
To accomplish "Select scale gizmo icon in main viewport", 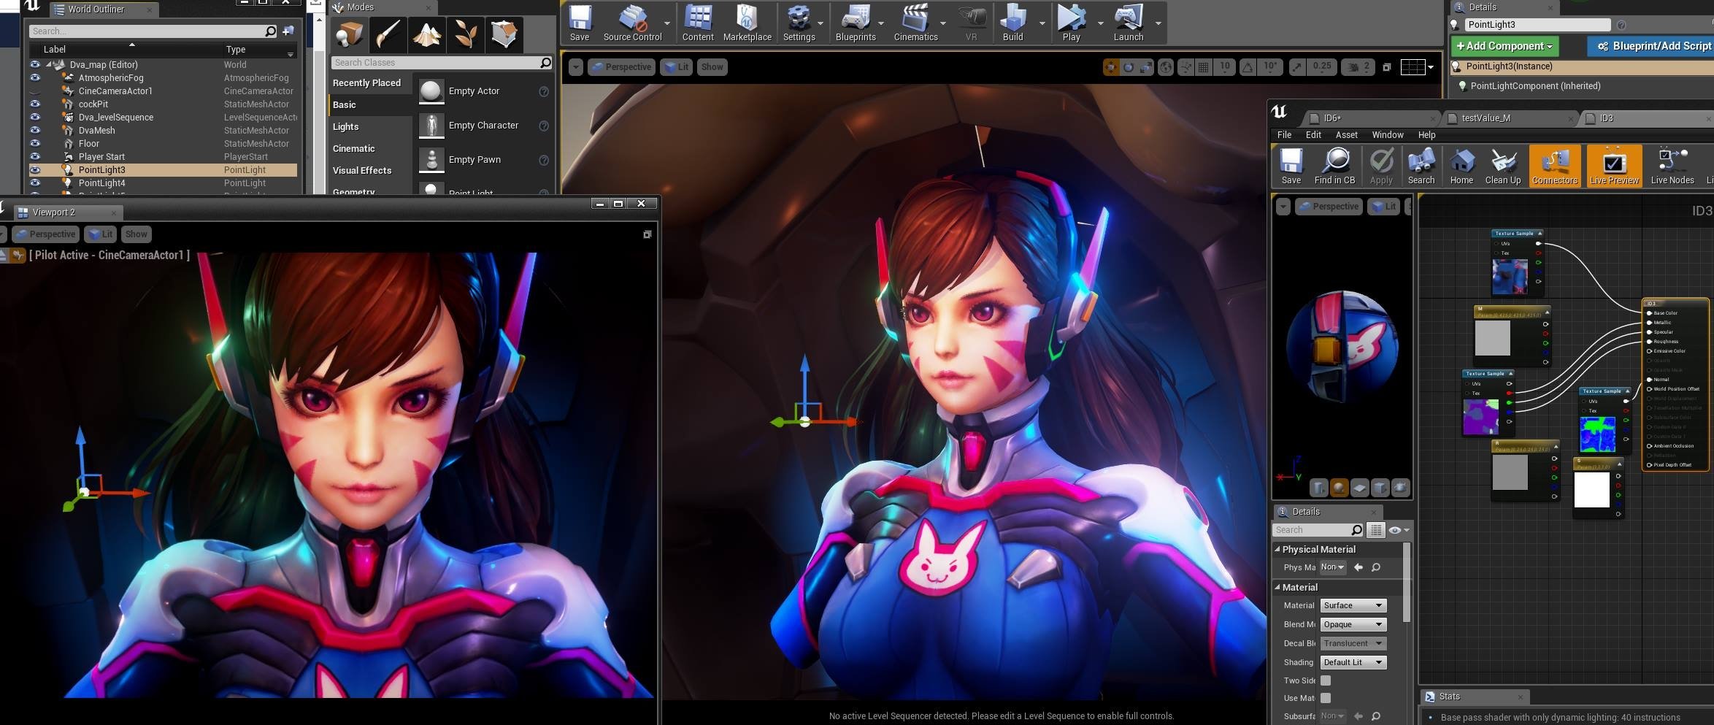I will (1147, 67).
